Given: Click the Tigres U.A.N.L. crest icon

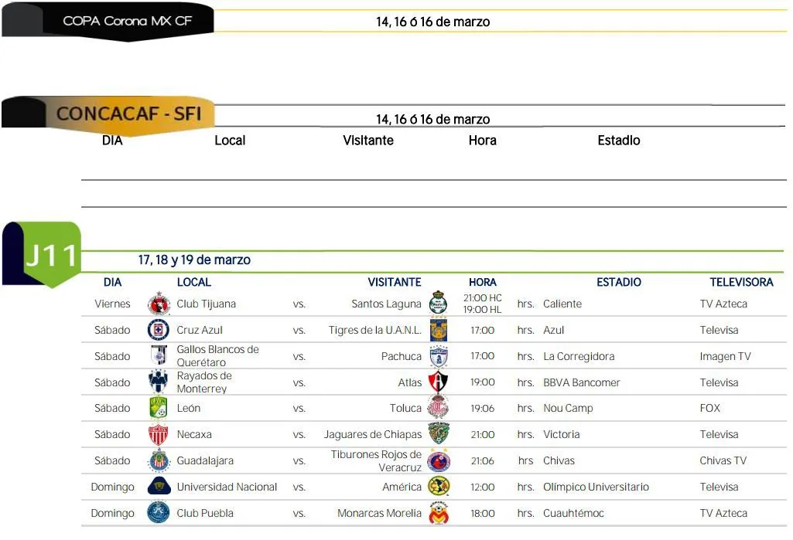Looking at the screenshot, I should tap(439, 330).
